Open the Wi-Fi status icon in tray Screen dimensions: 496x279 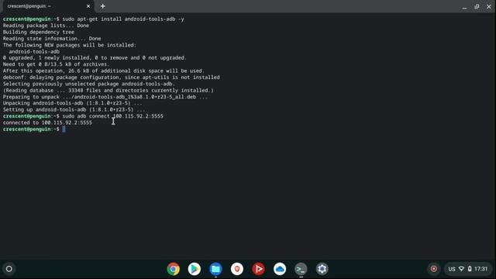coord(462,269)
